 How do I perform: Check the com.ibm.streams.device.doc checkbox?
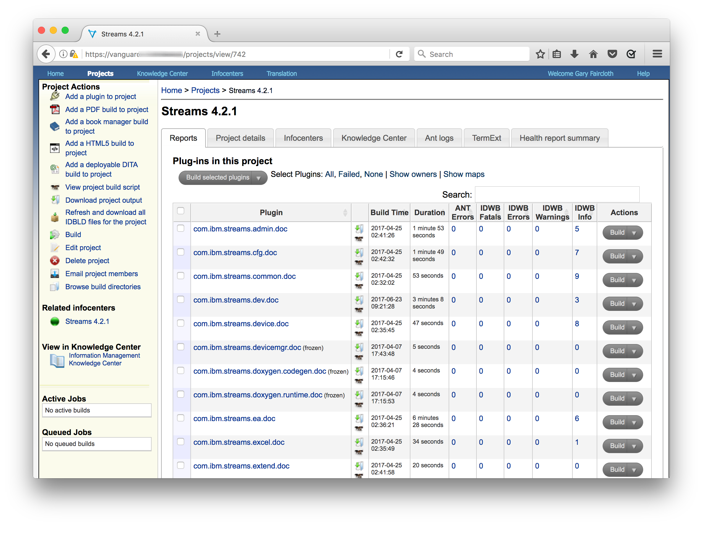[x=181, y=323]
